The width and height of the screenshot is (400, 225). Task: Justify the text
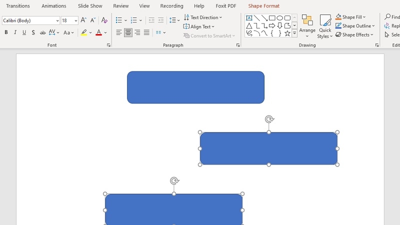click(146, 32)
